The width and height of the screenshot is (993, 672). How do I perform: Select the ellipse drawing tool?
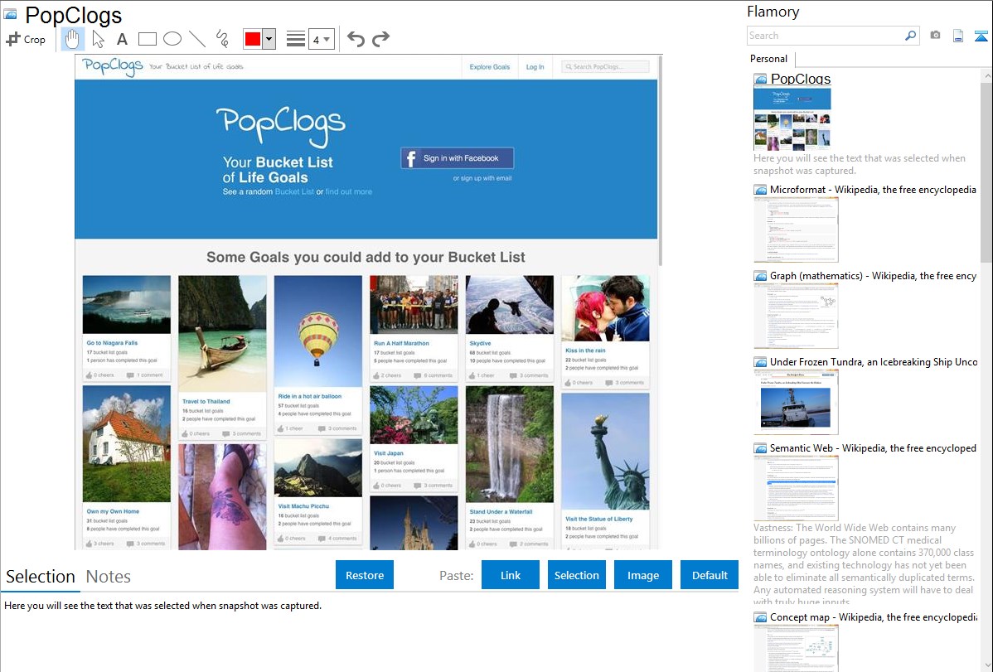pos(172,39)
